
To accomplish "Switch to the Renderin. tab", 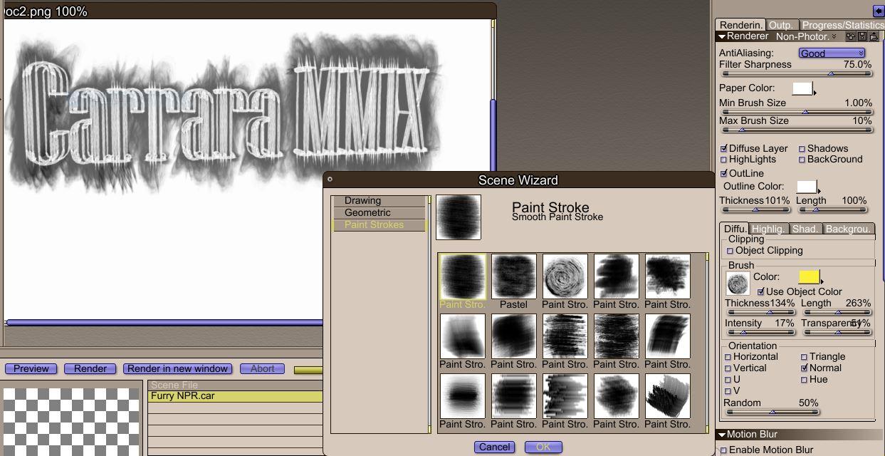I will click(x=740, y=25).
